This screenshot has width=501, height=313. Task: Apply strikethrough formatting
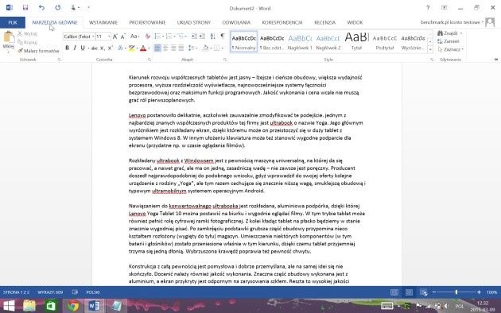click(x=95, y=48)
